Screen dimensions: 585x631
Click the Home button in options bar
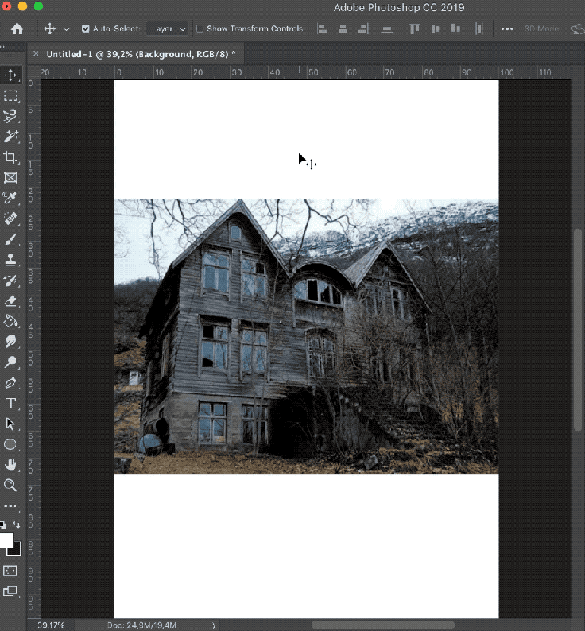click(17, 29)
